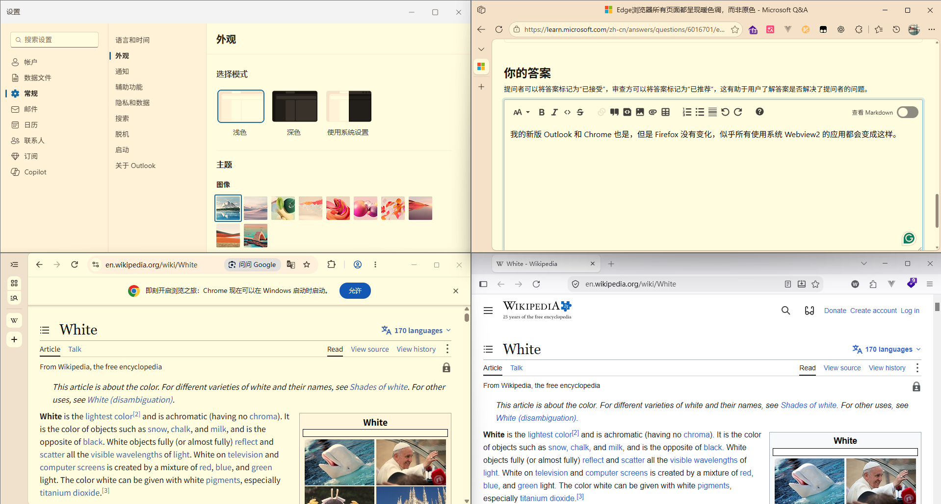Choose the pink spheres theme image

[x=366, y=208]
